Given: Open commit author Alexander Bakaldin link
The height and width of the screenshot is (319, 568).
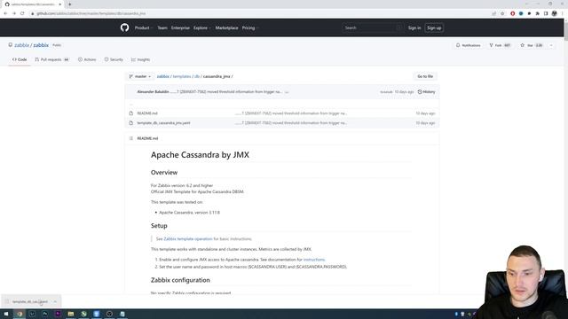Looking at the screenshot, I should (153, 92).
